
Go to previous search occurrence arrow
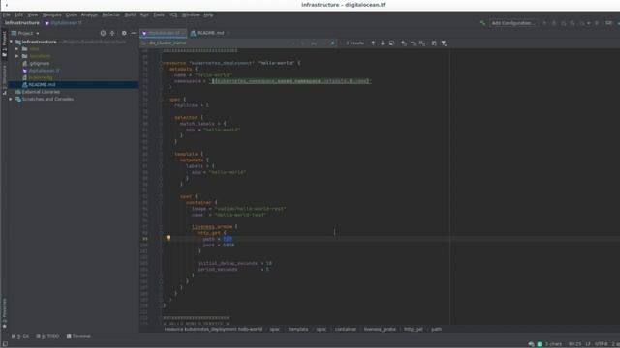click(373, 43)
